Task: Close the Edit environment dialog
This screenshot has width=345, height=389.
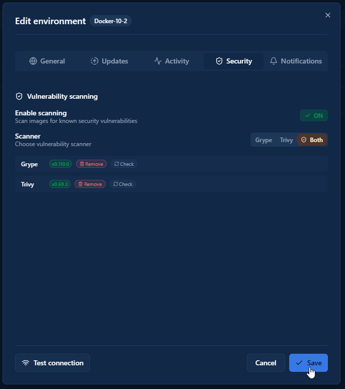Action: coord(328,16)
